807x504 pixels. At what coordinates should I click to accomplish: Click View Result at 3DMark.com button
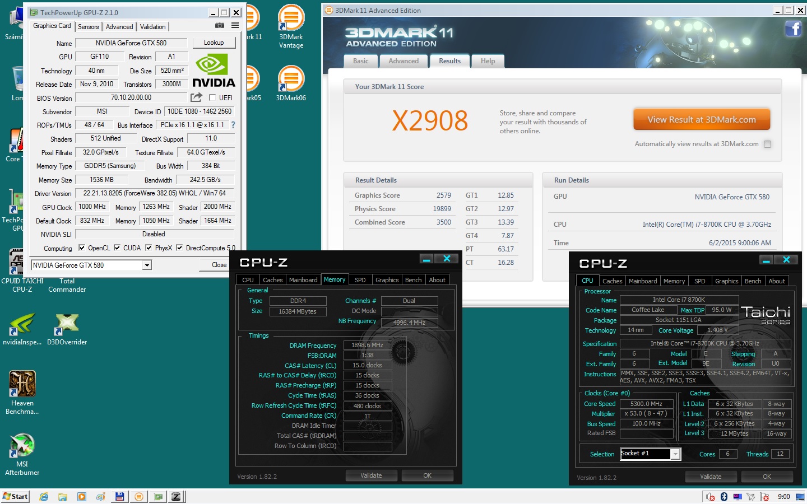702,119
